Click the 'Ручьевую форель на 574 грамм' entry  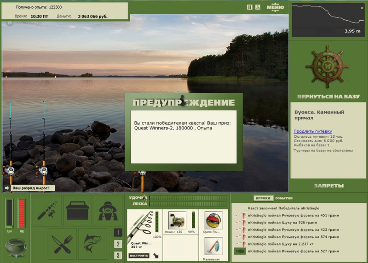[x=293, y=237]
